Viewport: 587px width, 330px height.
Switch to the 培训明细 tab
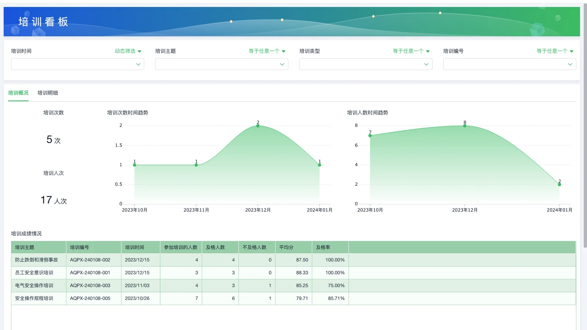point(48,93)
